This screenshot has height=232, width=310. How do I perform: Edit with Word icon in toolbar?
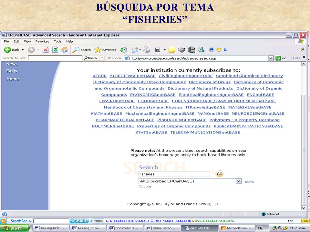(x=158, y=50)
